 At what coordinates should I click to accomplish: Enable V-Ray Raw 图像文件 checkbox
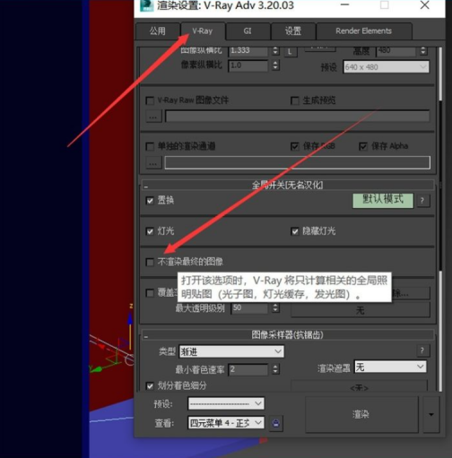(150, 100)
